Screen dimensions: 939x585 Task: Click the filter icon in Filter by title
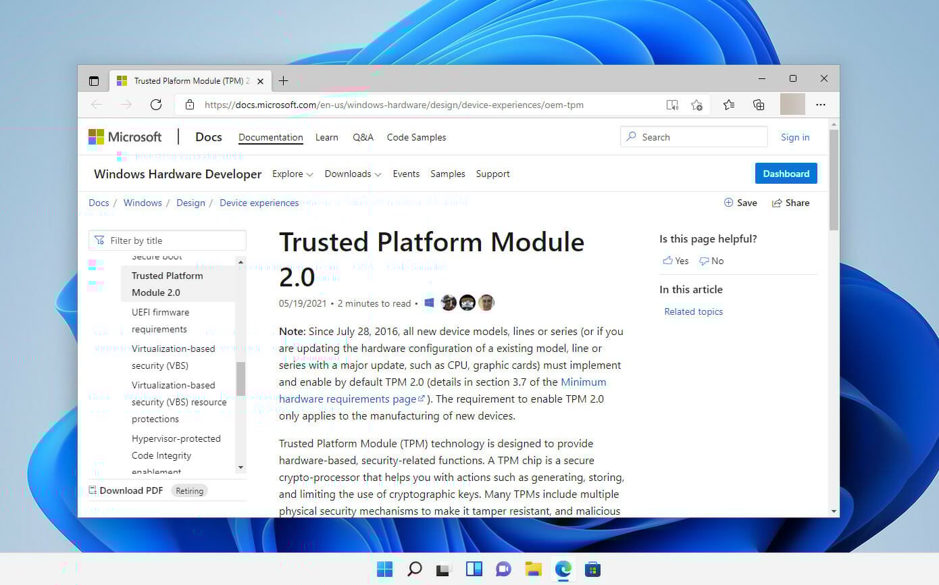(99, 240)
